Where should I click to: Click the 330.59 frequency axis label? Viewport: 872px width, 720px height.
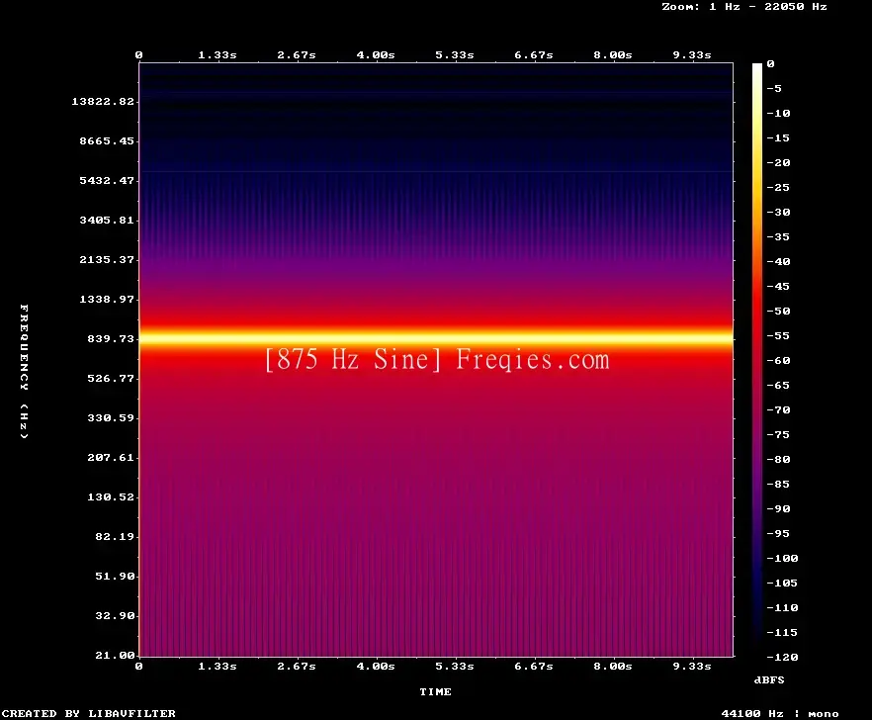pyautogui.click(x=111, y=417)
